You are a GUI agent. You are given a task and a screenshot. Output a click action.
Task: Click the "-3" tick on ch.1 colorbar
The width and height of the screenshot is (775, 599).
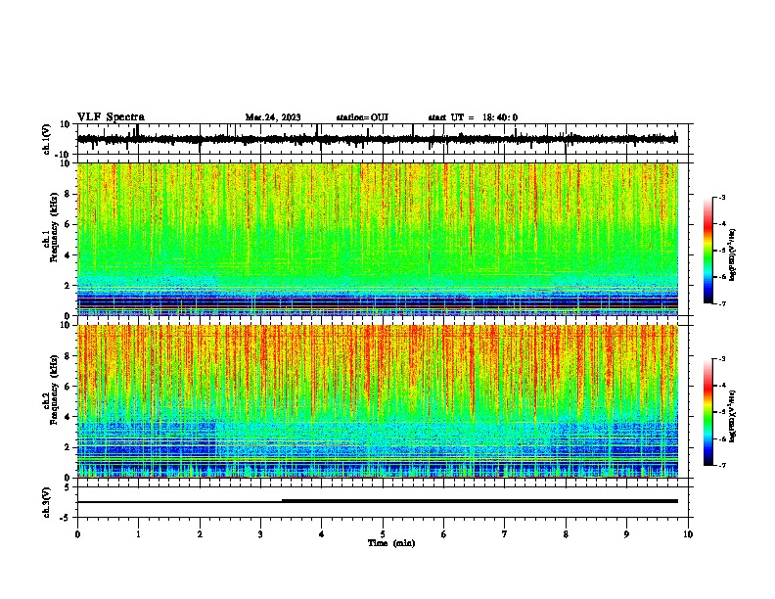tap(722, 197)
